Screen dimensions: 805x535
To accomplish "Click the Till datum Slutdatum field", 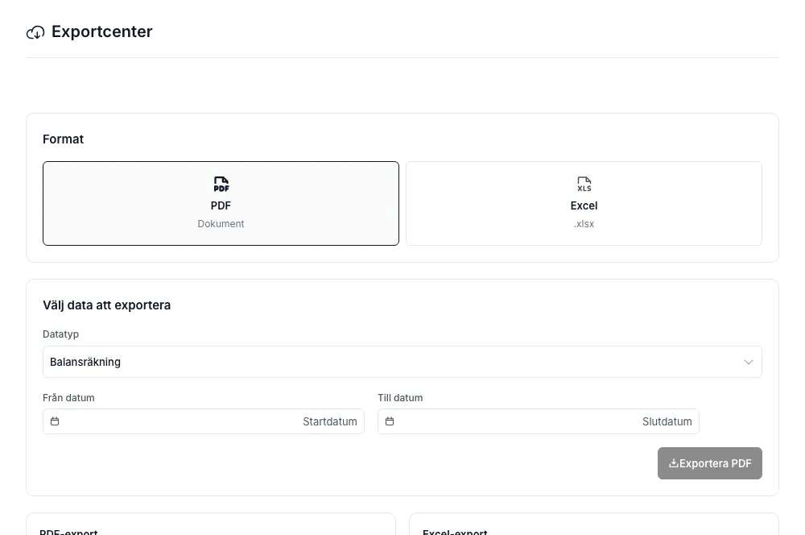I will (538, 421).
